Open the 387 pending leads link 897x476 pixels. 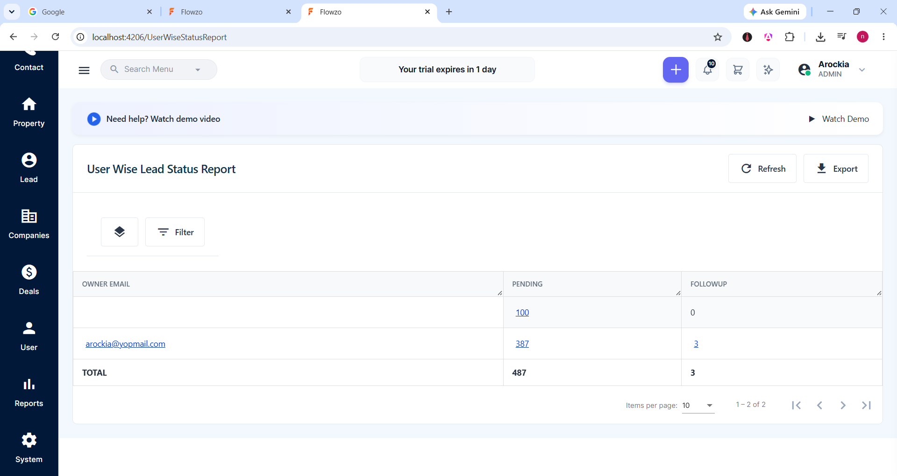522,344
